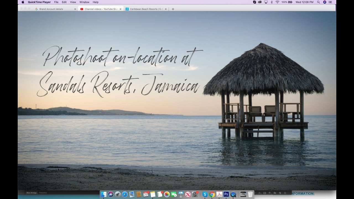This screenshot has width=354, height=199.
Task: Open Notes from the Dock
Action: click(153, 194)
